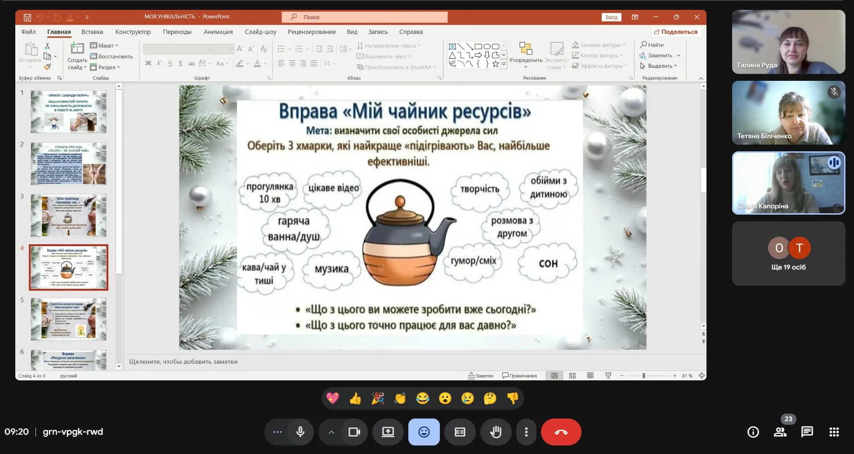Open the chat panel icon
This screenshot has height=454, width=854.
click(807, 432)
